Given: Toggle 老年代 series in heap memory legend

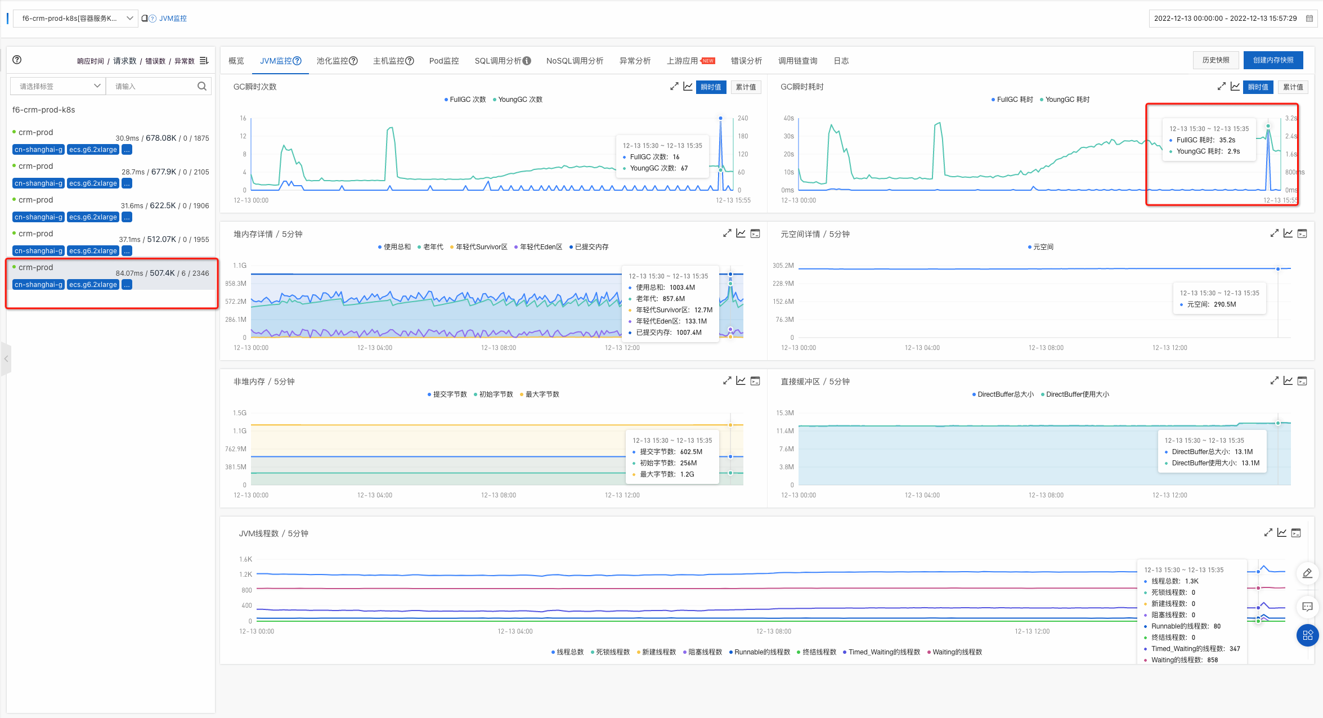Looking at the screenshot, I should [430, 247].
